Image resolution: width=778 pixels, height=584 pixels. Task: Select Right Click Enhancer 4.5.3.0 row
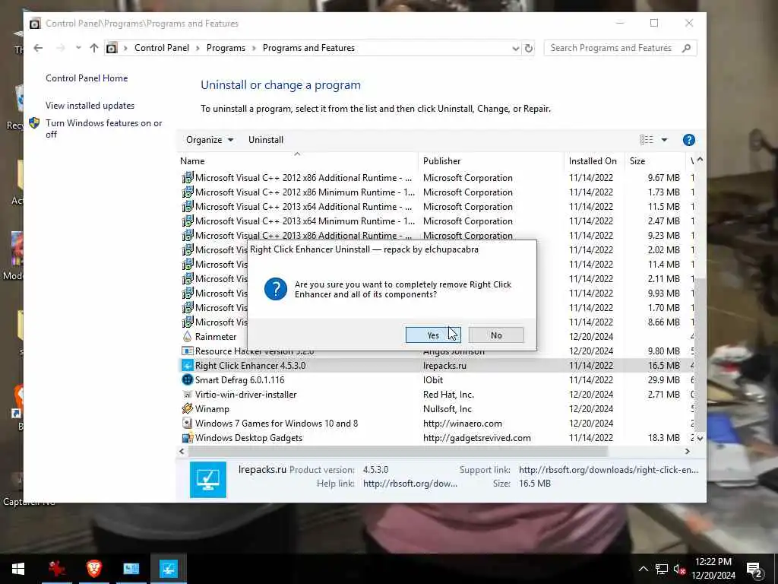(437, 366)
